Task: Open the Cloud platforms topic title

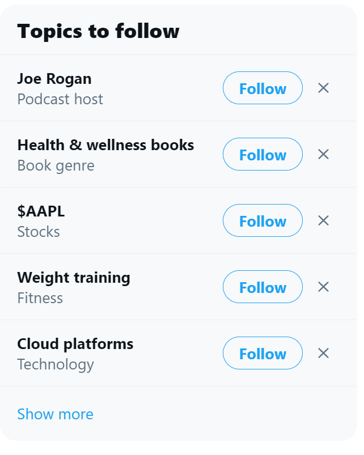Action: click(75, 344)
